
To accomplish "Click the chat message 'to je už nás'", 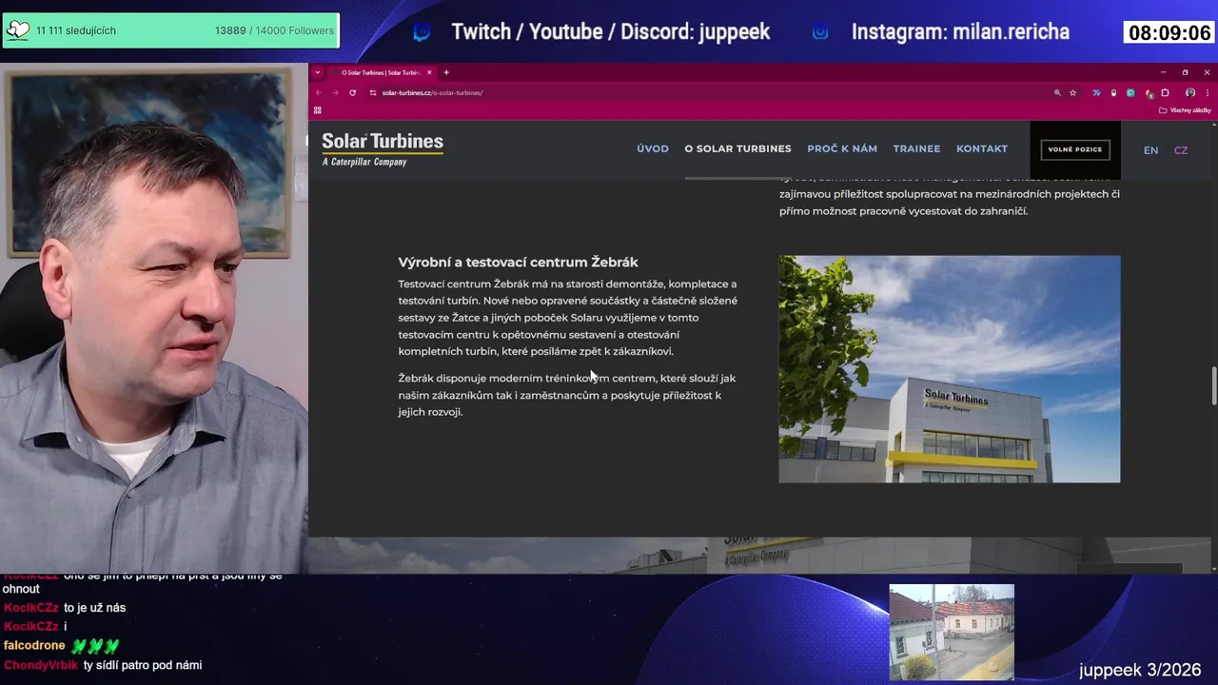I will tap(94, 608).
